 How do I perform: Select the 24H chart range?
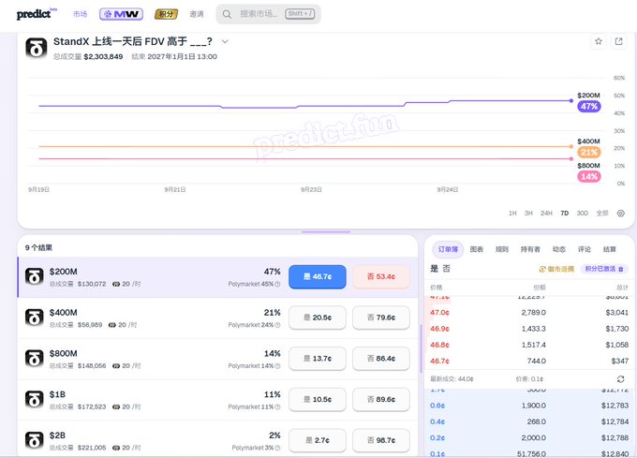(x=546, y=214)
